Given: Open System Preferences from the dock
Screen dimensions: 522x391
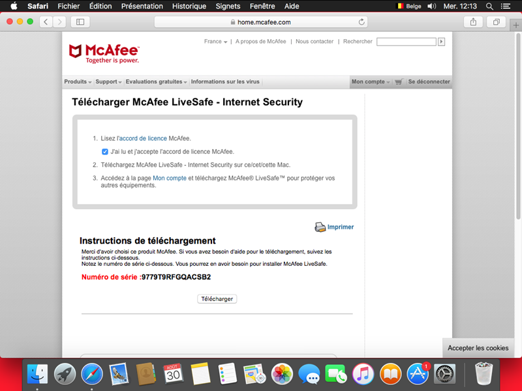Looking at the screenshot, I should coord(445,374).
